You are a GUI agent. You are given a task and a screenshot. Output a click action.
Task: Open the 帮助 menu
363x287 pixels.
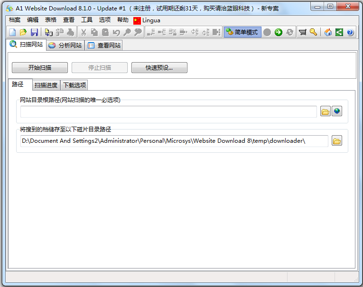(x=123, y=20)
